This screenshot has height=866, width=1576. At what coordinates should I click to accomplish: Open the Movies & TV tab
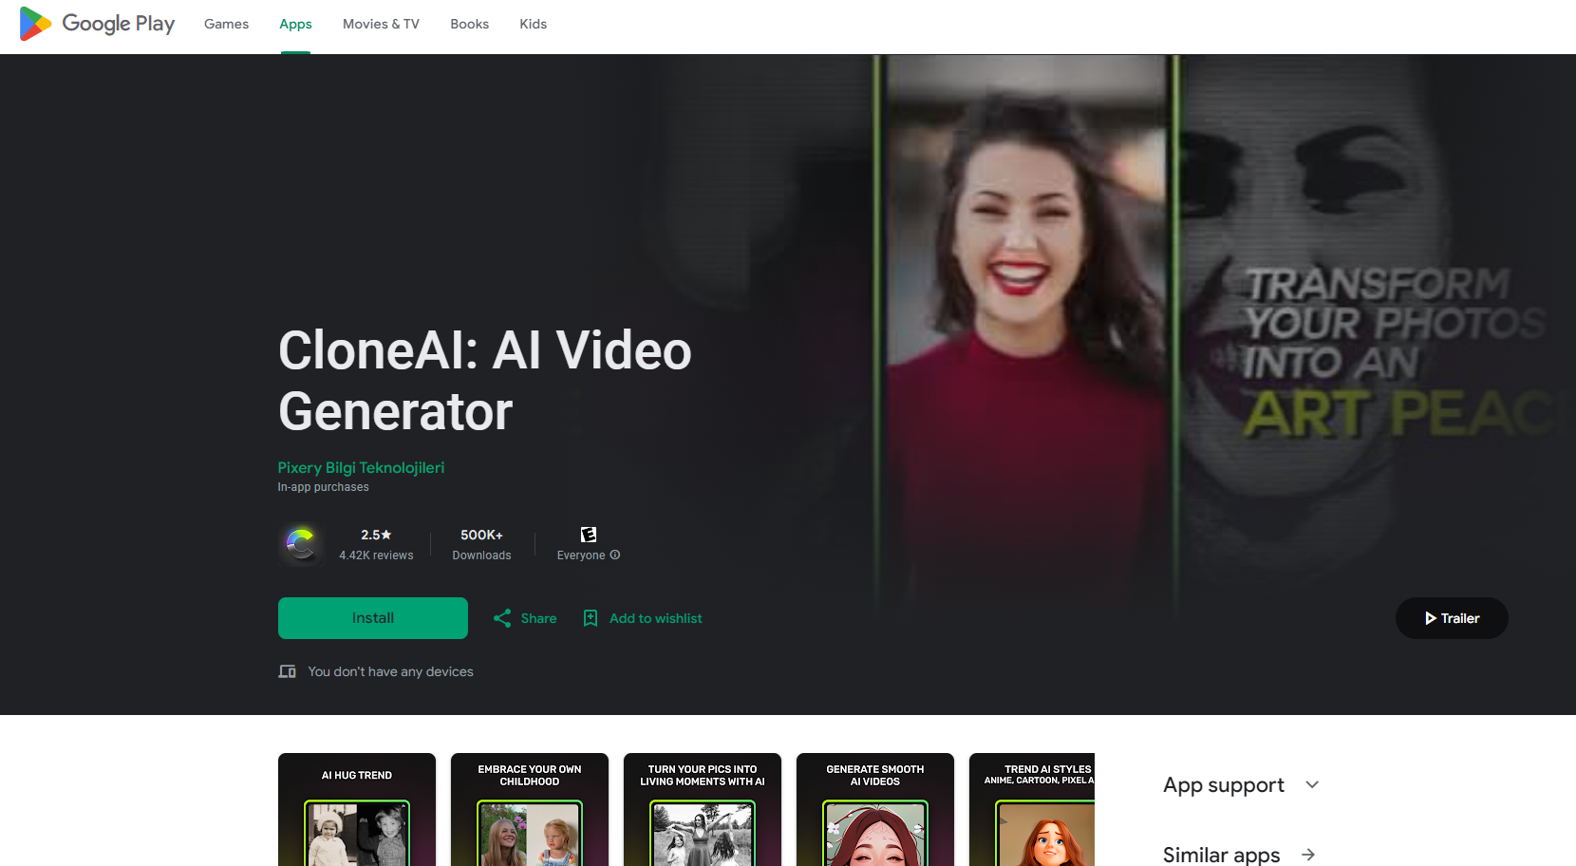coord(381,24)
